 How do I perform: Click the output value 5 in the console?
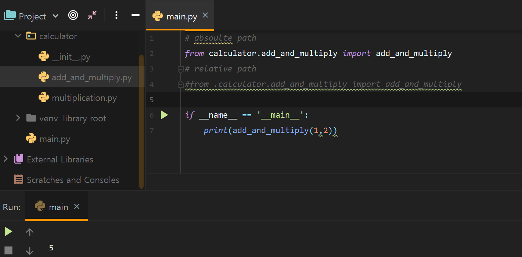pyautogui.click(x=51, y=248)
